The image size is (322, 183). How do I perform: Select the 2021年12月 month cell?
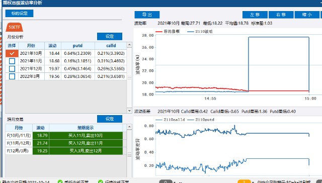tap(31, 69)
